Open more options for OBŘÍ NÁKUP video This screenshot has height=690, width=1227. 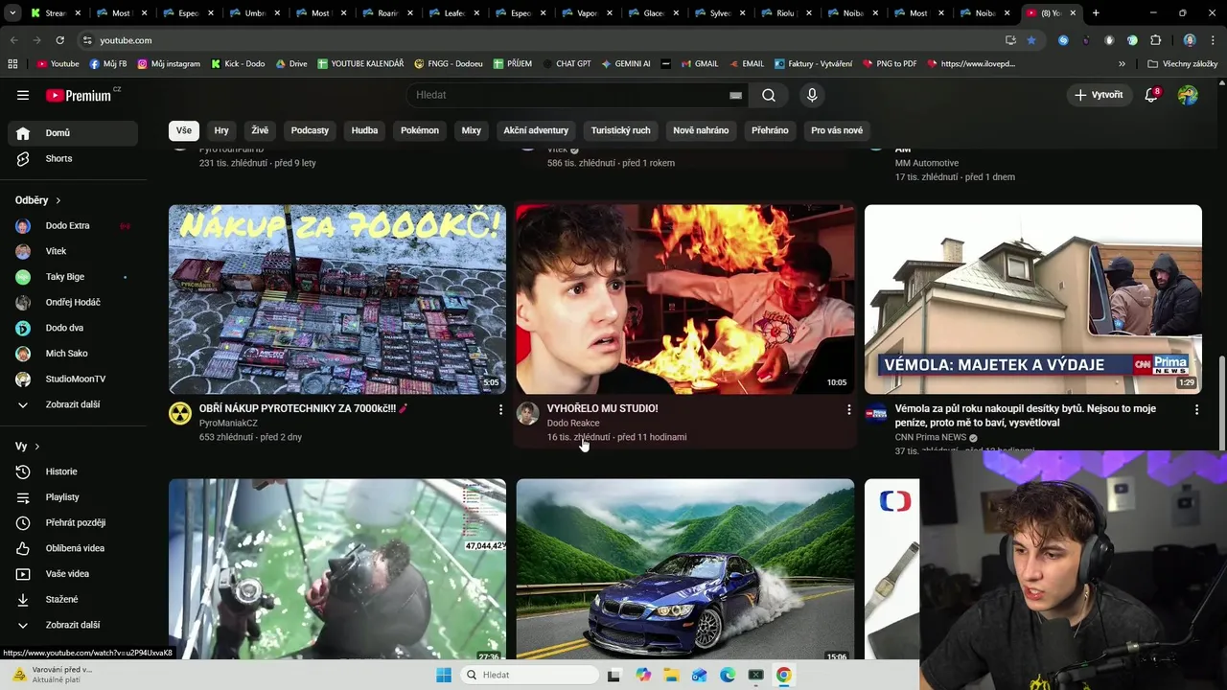500,409
